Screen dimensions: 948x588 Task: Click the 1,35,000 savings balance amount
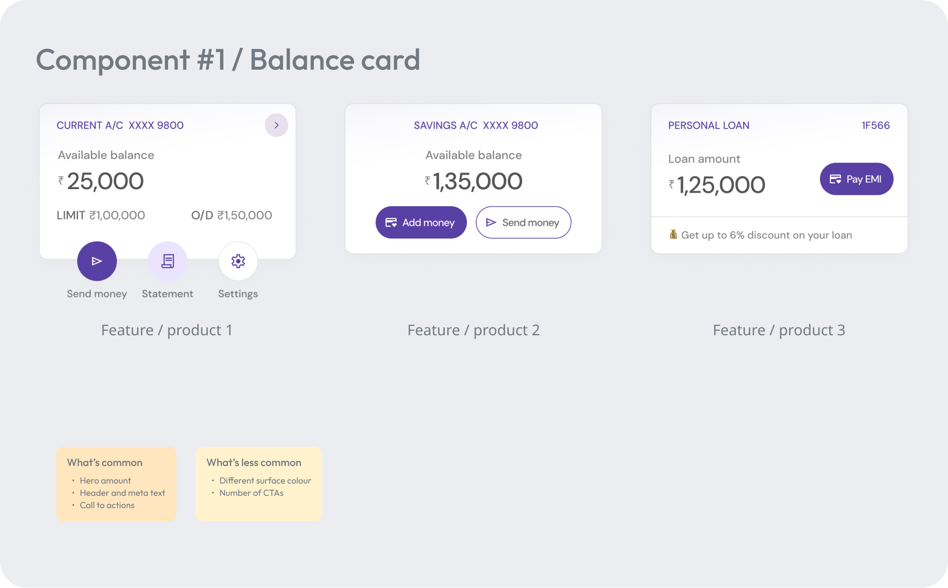(478, 182)
